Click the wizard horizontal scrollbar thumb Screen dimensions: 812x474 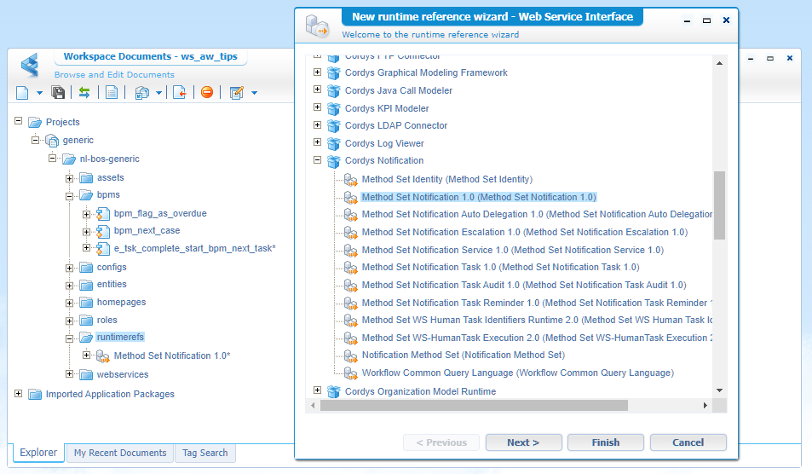[x=474, y=406]
